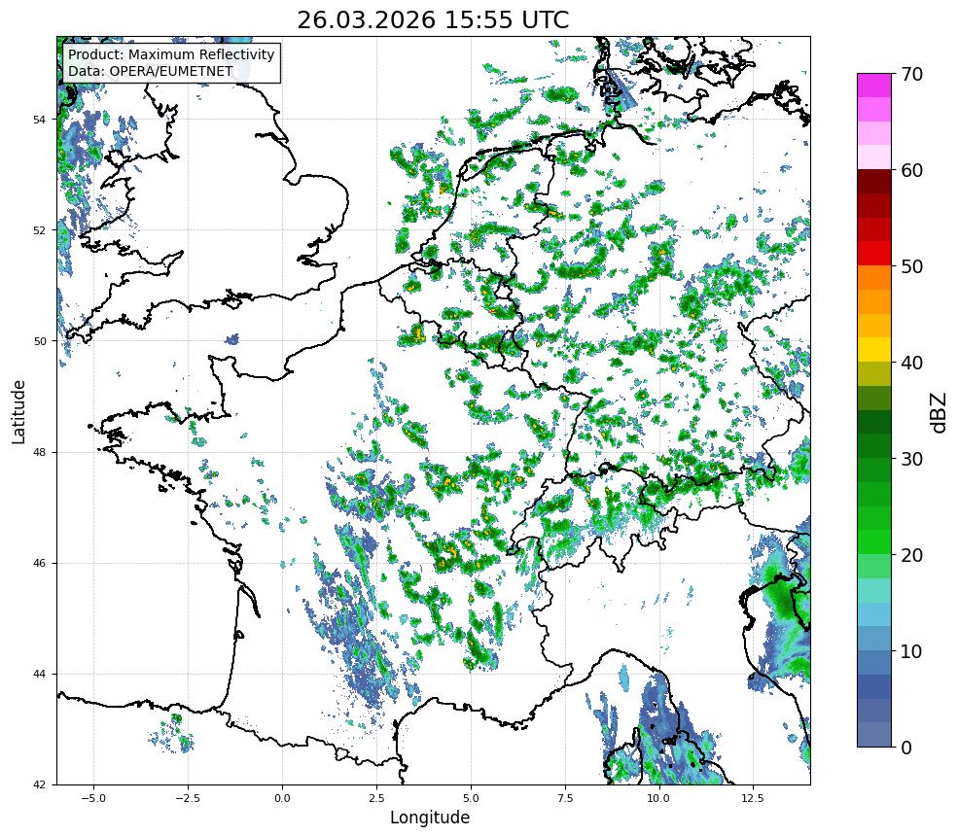The image size is (958, 836).
Task: Click the latitude tick label 46
Action: tap(39, 564)
